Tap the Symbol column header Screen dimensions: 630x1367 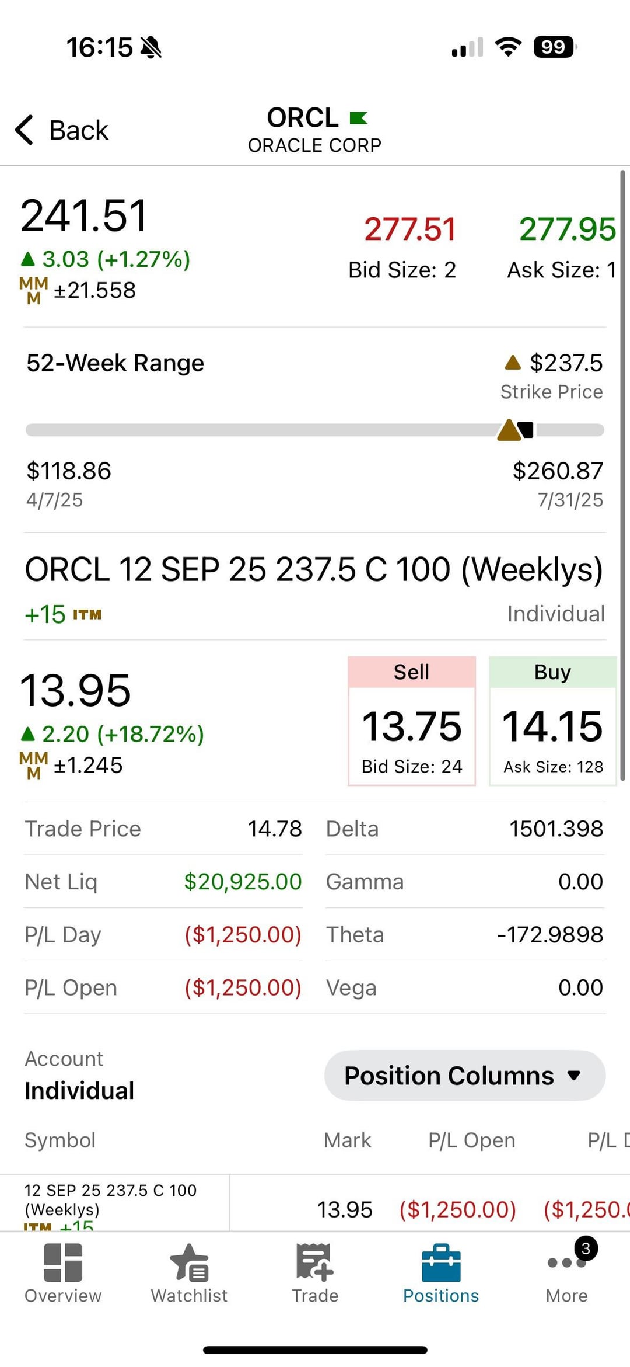pyautogui.click(x=60, y=1140)
